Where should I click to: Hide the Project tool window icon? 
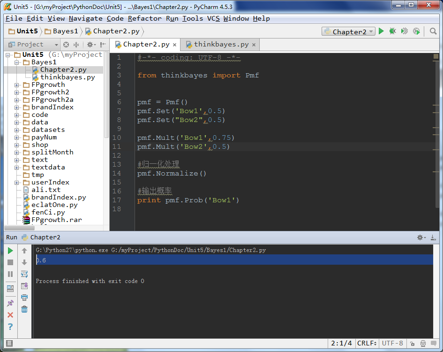(x=103, y=45)
